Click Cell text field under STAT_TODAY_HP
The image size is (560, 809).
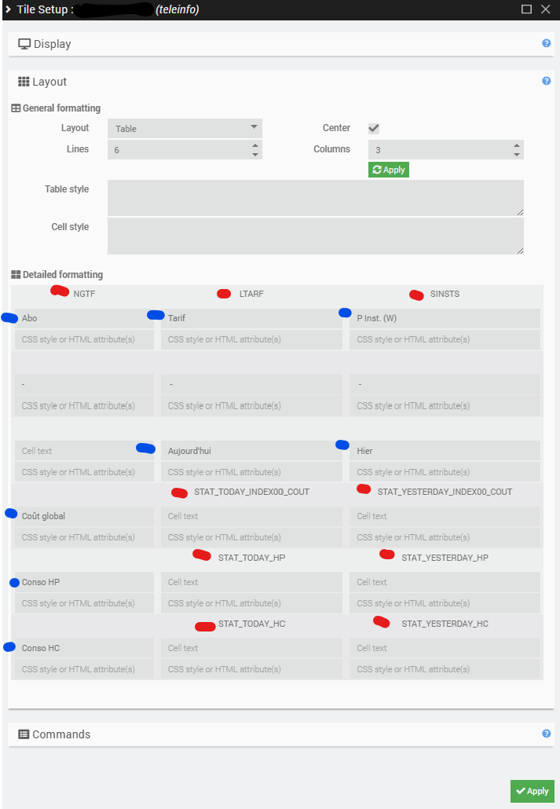pos(251,582)
